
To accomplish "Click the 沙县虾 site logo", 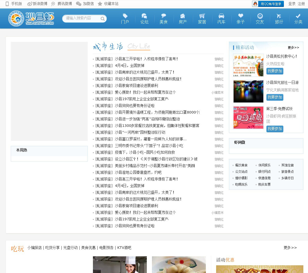I will (31, 18).
